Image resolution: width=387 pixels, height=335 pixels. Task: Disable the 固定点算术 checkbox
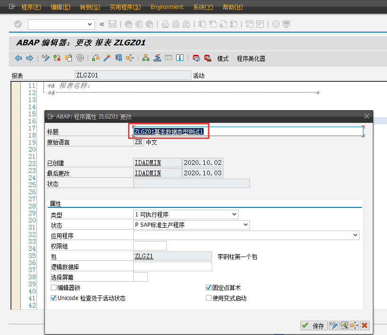point(208,287)
